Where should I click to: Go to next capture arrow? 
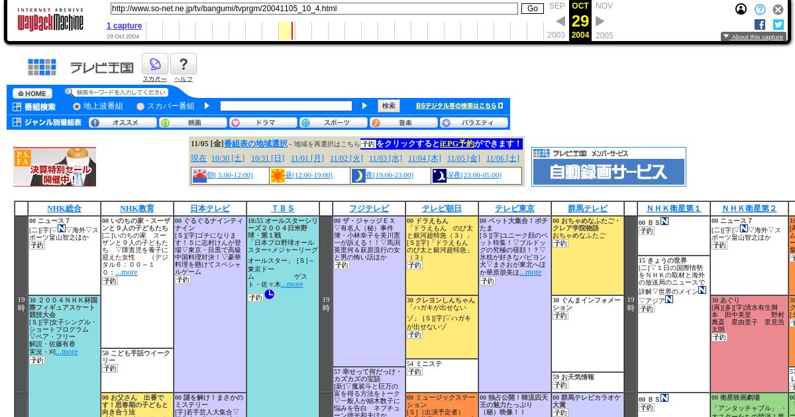point(600,21)
